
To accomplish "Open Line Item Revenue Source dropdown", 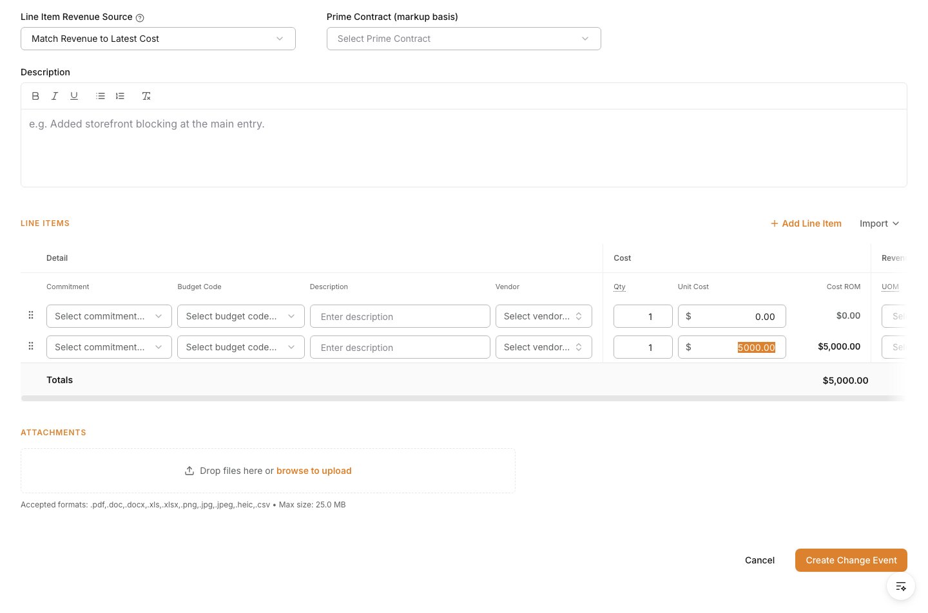I will (158, 39).
